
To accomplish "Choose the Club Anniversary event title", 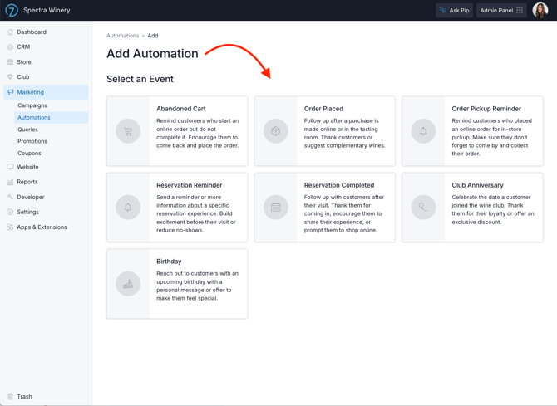I will click(477, 185).
